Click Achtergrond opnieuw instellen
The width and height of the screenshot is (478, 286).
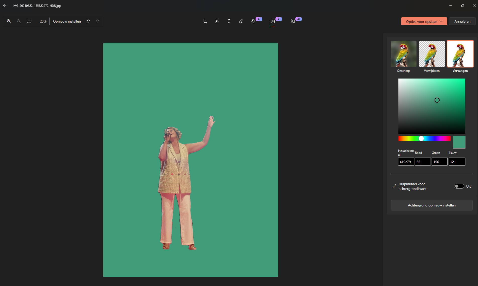pyautogui.click(x=432, y=205)
